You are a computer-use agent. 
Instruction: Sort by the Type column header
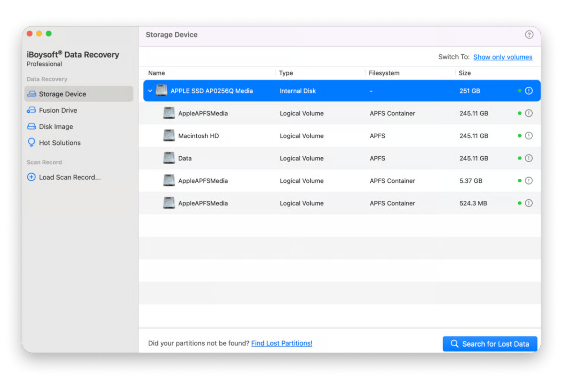[x=286, y=73]
